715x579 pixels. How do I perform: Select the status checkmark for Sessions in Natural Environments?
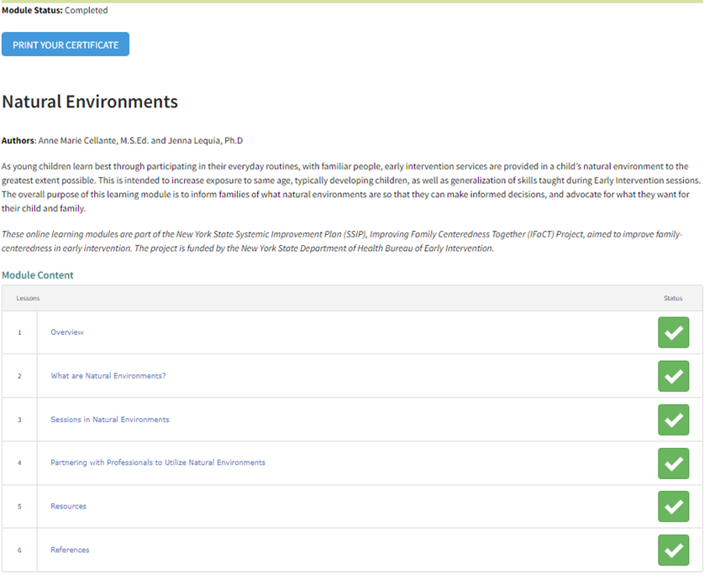(x=673, y=420)
